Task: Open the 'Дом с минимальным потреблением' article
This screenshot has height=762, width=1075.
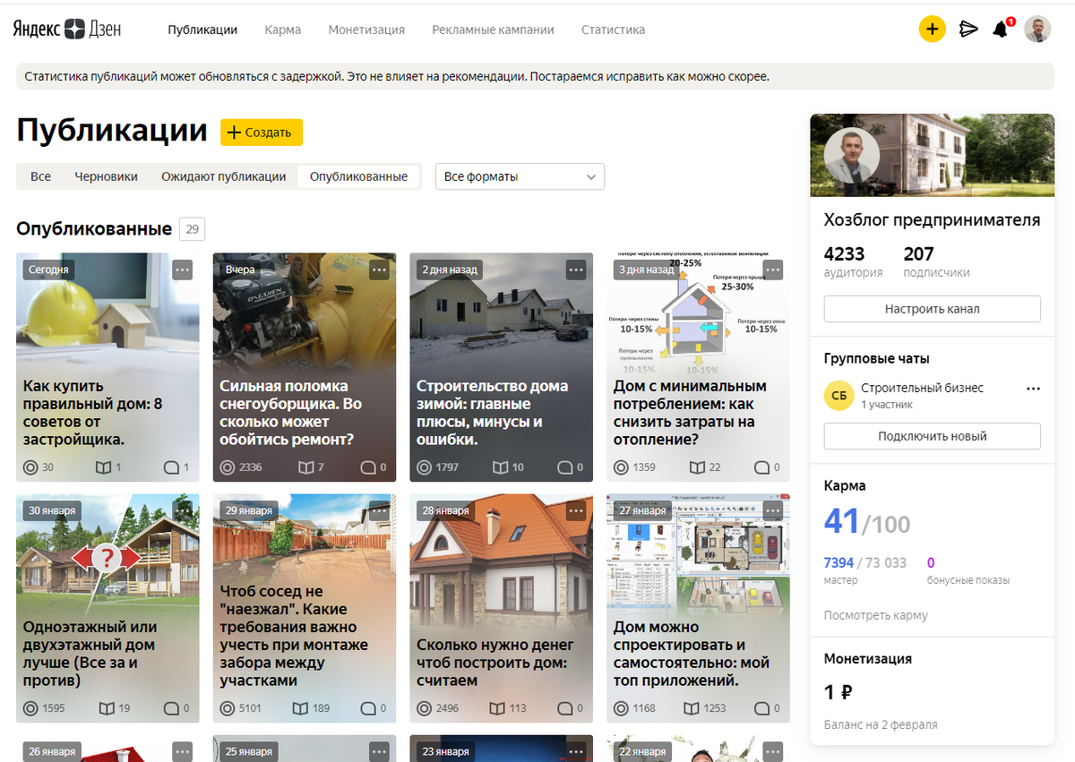Action: [x=699, y=367]
